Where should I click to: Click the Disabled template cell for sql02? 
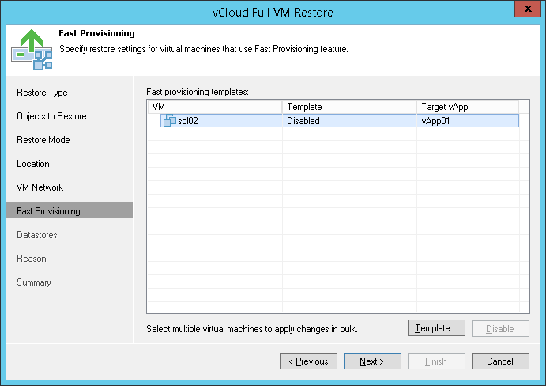(303, 121)
